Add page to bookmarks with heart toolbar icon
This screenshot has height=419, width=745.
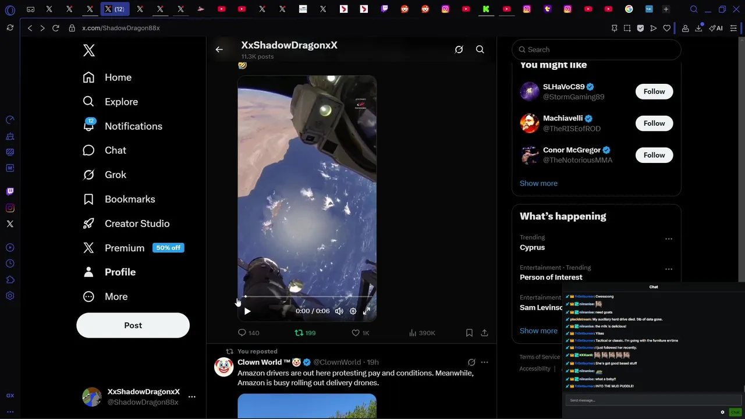pos(666,28)
